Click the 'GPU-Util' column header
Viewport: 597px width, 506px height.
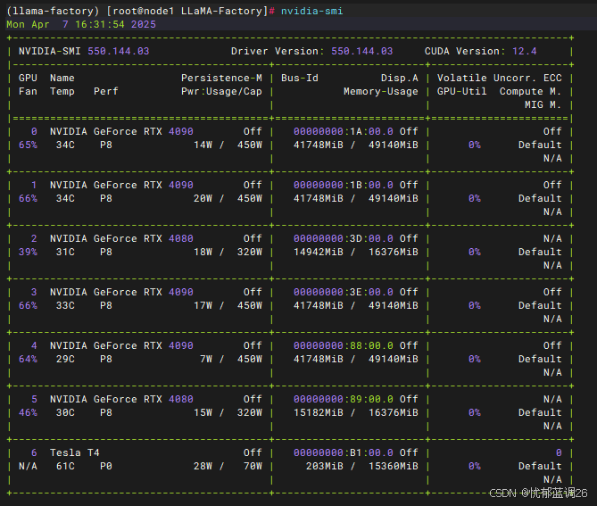(462, 91)
